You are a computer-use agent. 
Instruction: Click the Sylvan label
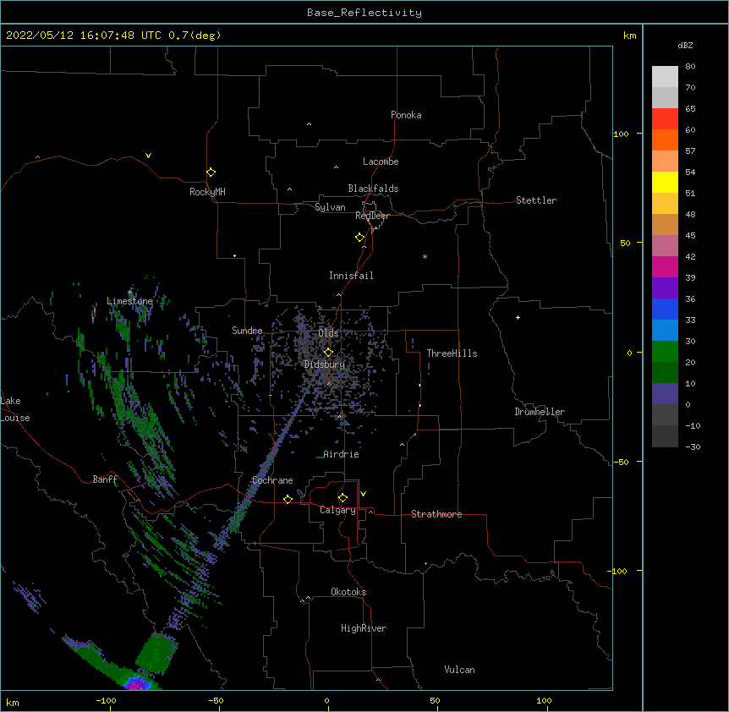pyautogui.click(x=330, y=207)
